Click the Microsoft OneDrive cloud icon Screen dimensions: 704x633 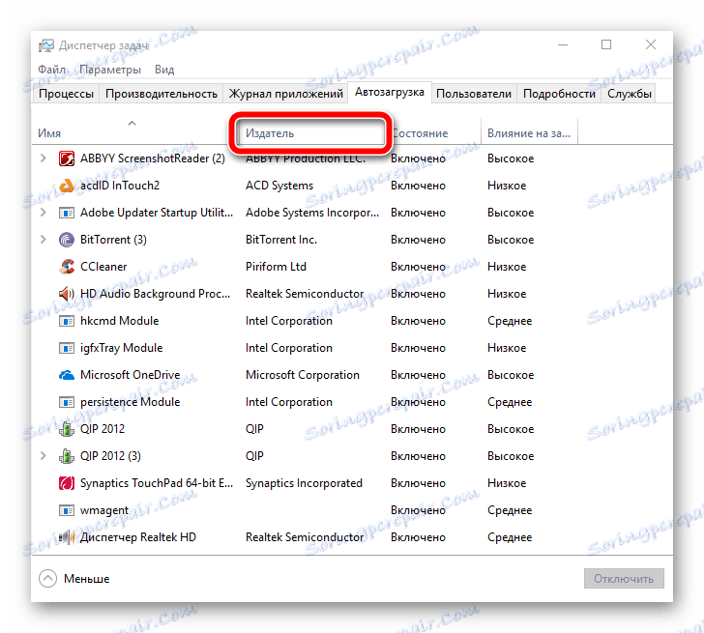click(x=67, y=375)
